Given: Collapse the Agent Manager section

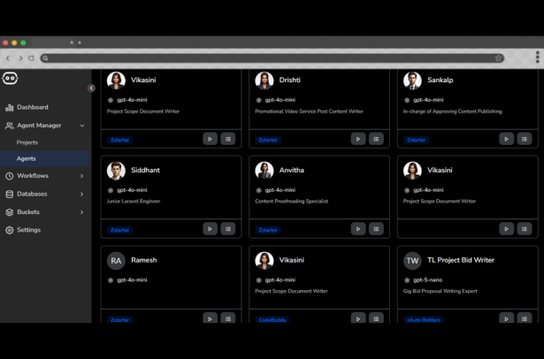Looking at the screenshot, I should coord(82,126).
